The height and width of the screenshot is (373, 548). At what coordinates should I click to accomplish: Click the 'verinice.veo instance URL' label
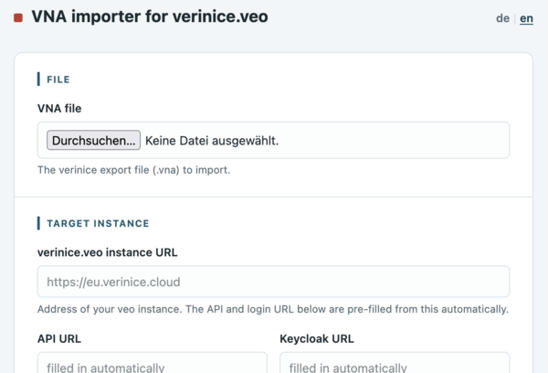(x=108, y=252)
